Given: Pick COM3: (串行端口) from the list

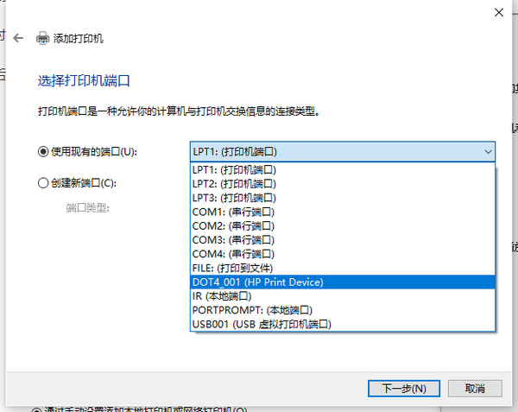Looking at the screenshot, I should coord(343,240).
